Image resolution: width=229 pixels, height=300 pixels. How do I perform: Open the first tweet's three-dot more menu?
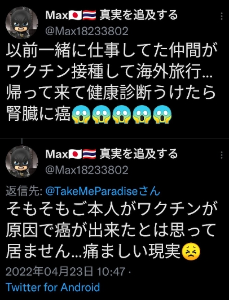pos(222,16)
